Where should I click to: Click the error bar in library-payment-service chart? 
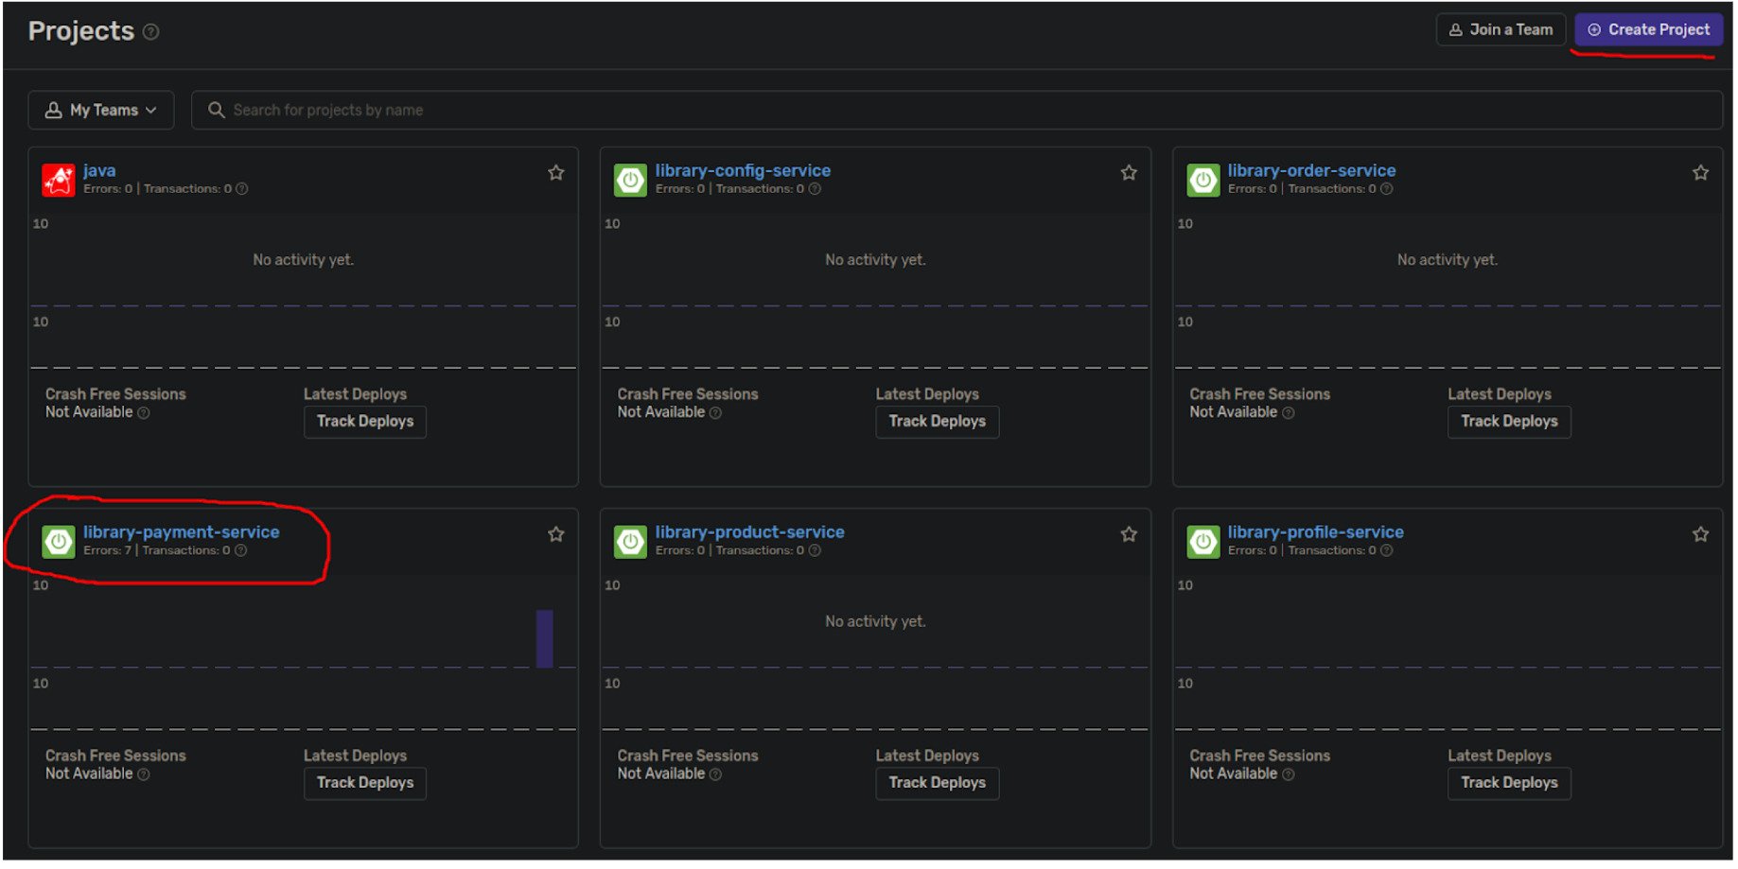point(545,639)
